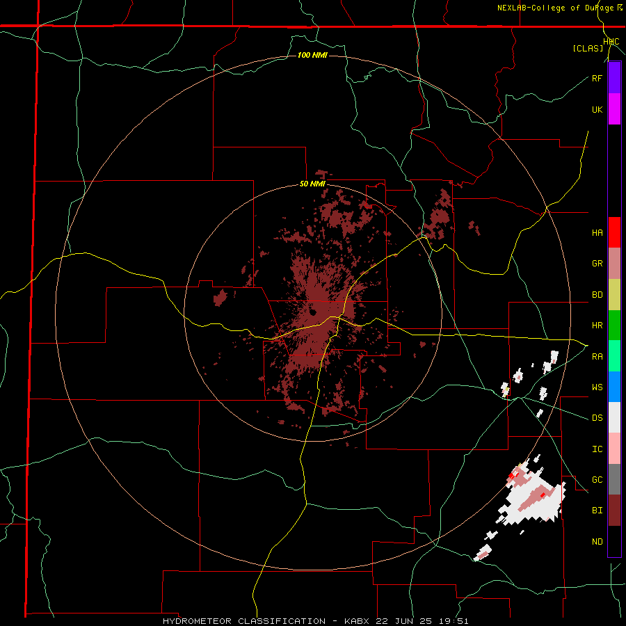Select the GC ground clutter gray swatch
This screenshot has height=626, width=626.
tap(614, 479)
